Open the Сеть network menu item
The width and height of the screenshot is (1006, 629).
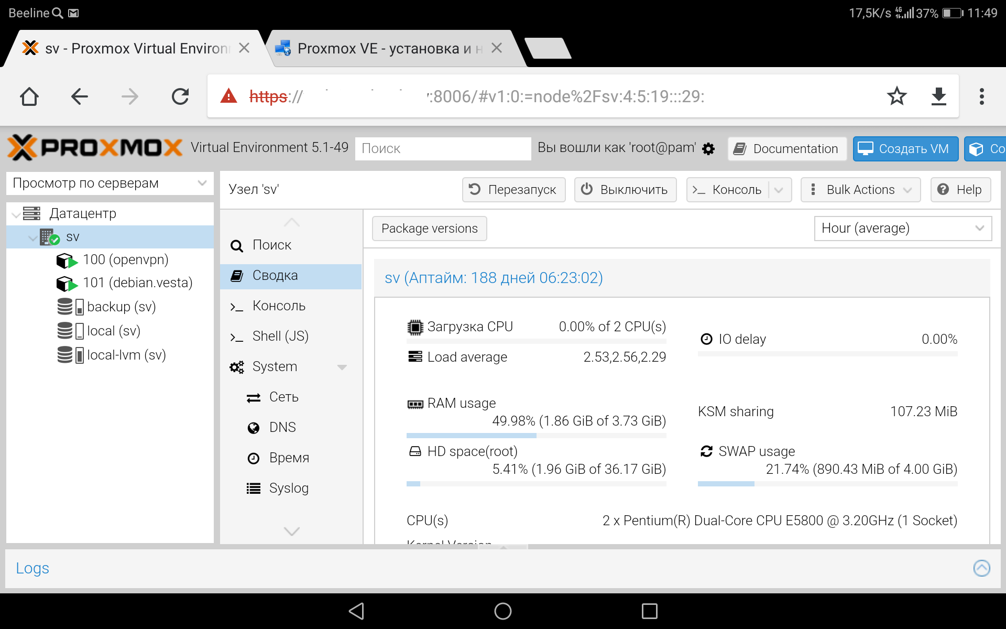click(291, 397)
